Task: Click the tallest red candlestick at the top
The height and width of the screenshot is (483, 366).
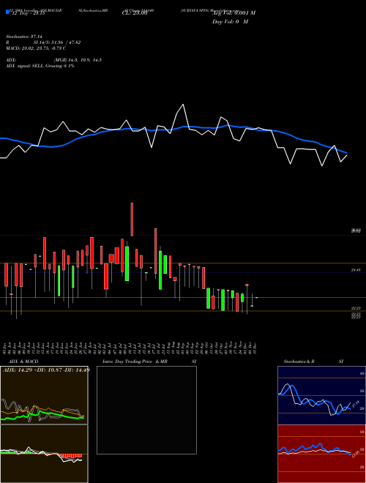Action: 132,220
